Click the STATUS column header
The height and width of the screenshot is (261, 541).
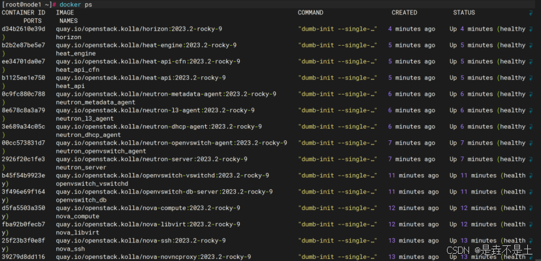click(x=464, y=12)
